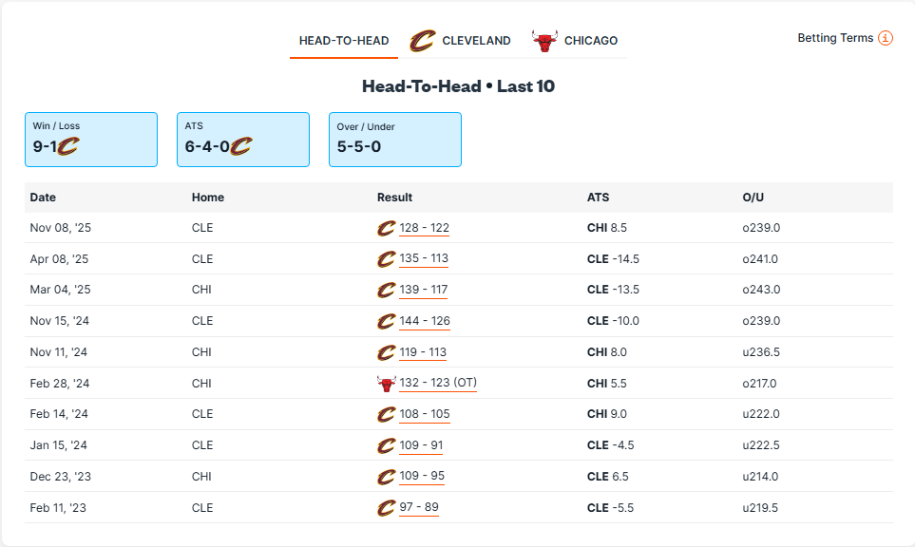Click the Cavaliers logo in Win/Loss card

(x=67, y=146)
